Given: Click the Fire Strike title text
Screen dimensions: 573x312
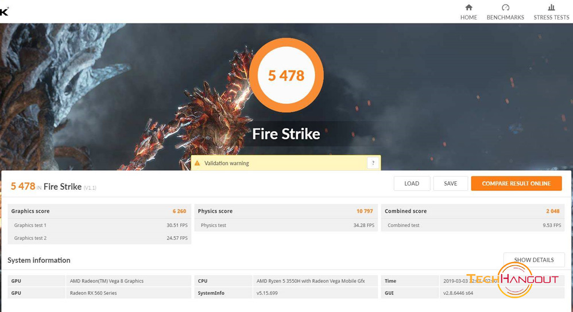Looking at the screenshot, I should click(286, 134).
